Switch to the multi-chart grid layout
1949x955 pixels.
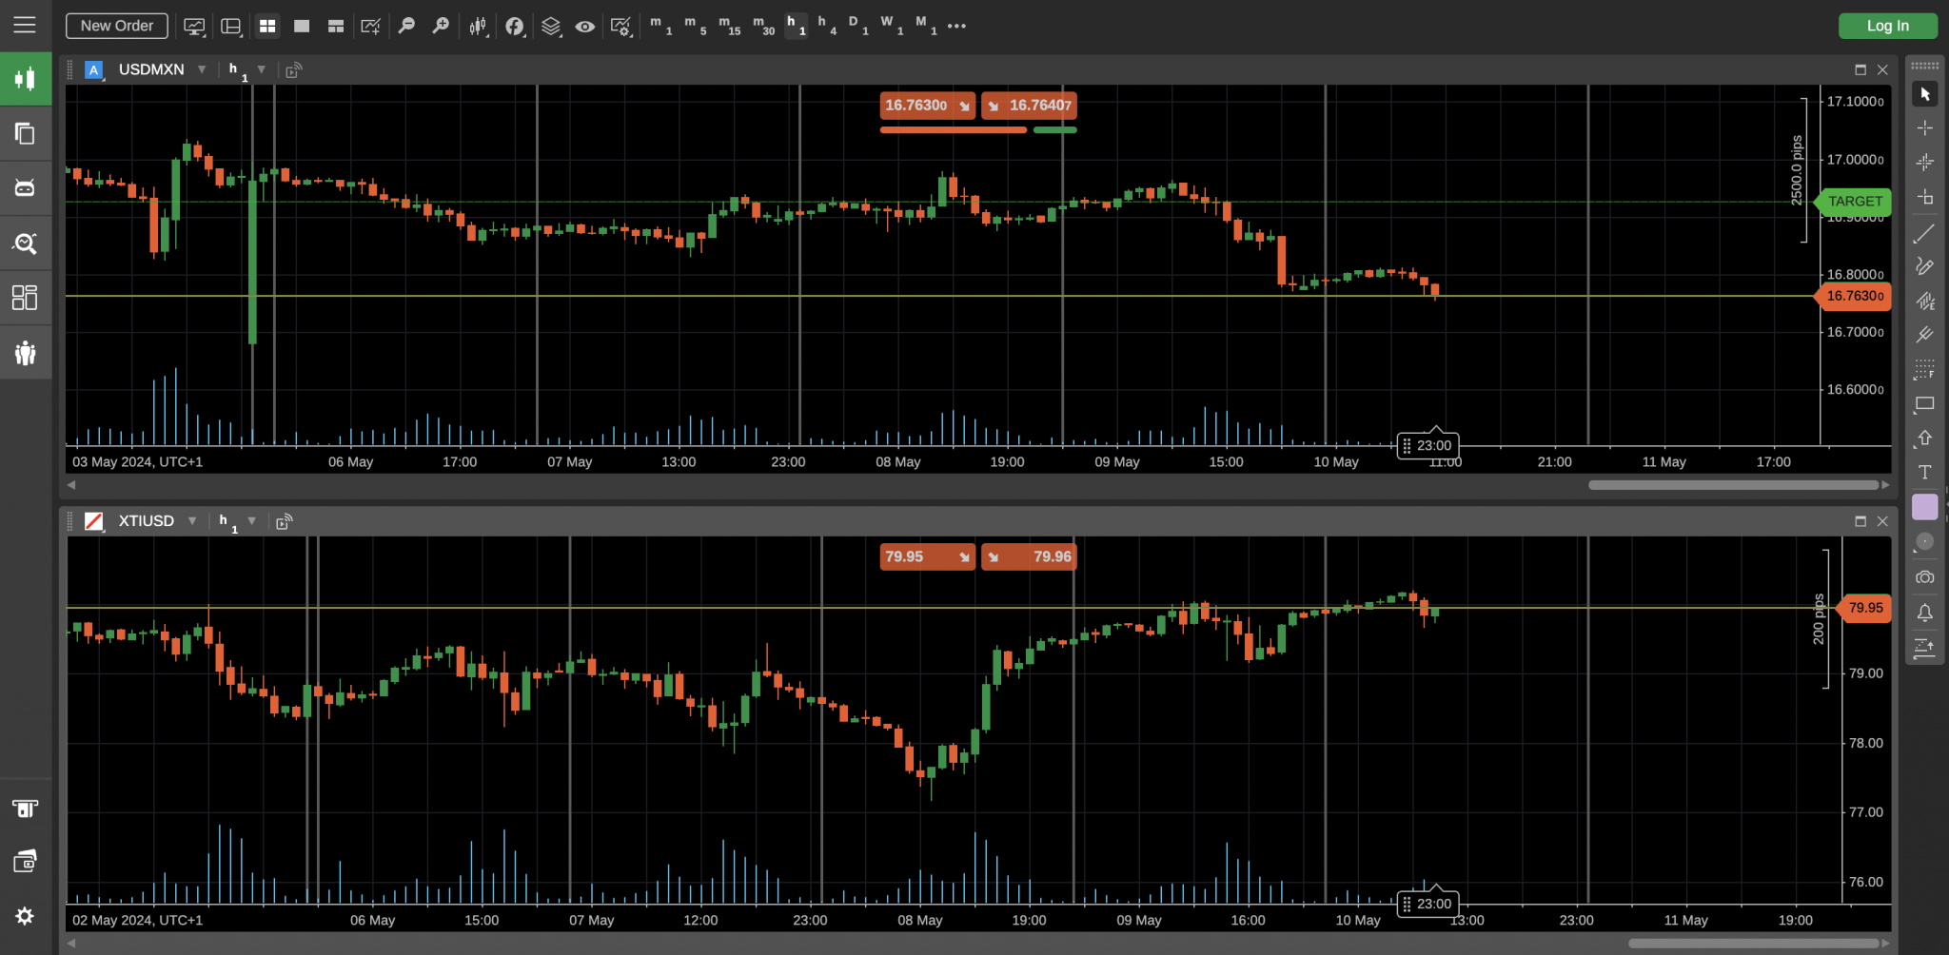click(x=267, y=26)
